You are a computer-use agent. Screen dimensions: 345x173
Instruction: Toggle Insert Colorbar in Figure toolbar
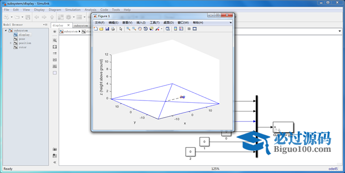pyautogui.click(x=176, y=29)
